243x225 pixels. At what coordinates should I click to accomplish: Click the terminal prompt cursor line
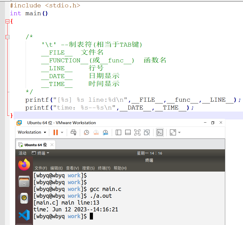coord(63,216)
